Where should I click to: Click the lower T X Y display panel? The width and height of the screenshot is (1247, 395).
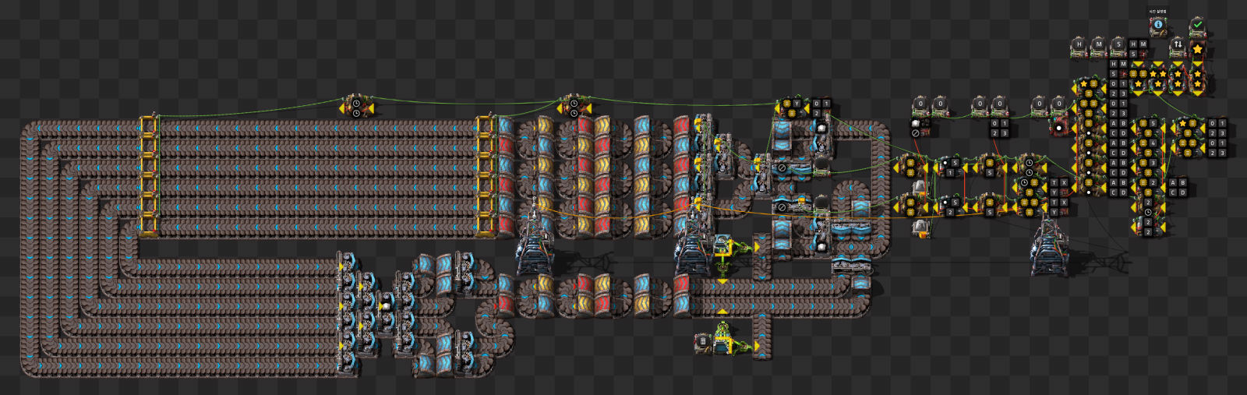(x=1058, y=207)
